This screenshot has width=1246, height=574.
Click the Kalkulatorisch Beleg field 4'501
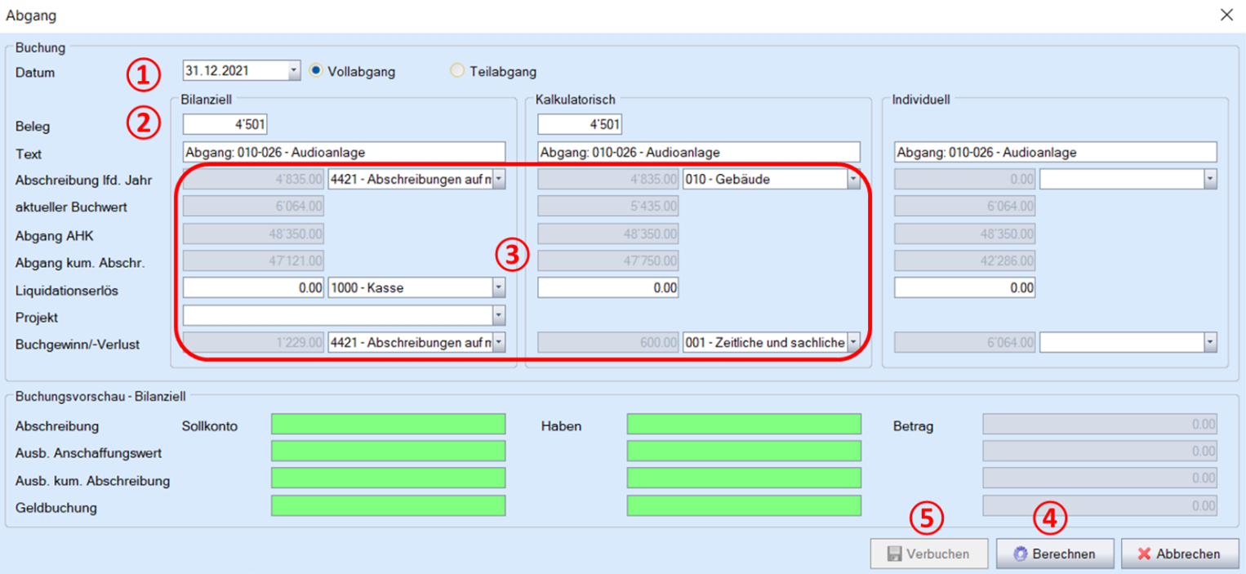coord(580,124)
